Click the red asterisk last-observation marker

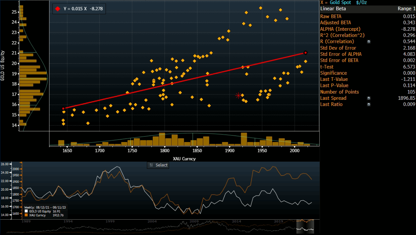click(x=238, y=96)
